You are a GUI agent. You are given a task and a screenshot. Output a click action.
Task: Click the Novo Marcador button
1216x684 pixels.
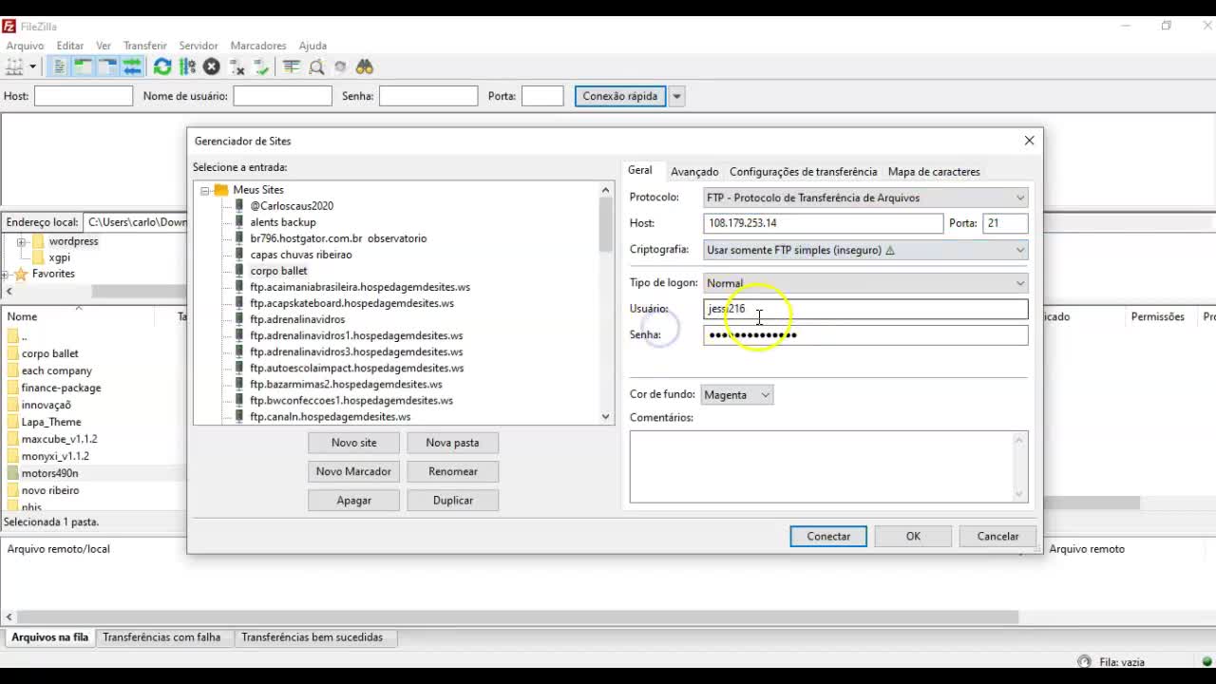click(353, 471)
